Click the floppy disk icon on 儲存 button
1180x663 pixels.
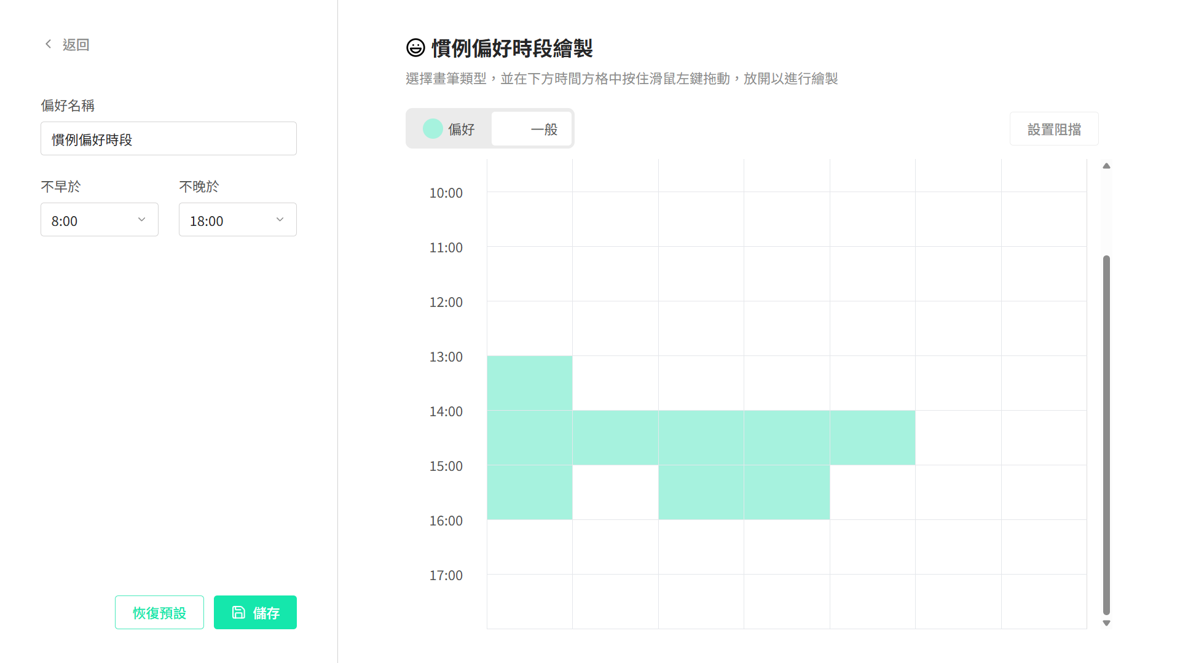[238, 612]
